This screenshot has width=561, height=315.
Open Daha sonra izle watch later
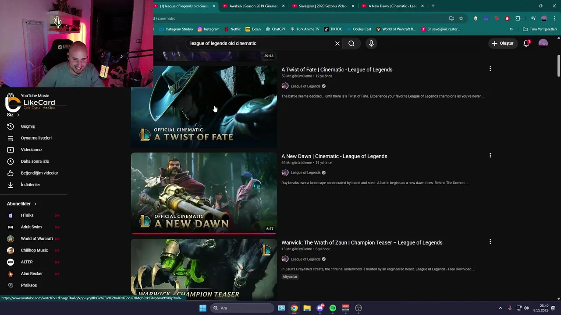point(35,161)
